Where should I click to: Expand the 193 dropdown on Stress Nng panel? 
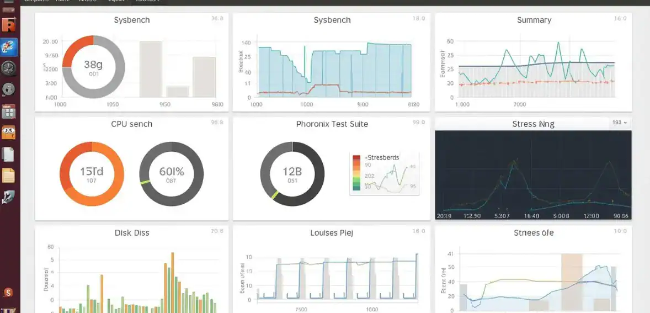tap(620, 123)
